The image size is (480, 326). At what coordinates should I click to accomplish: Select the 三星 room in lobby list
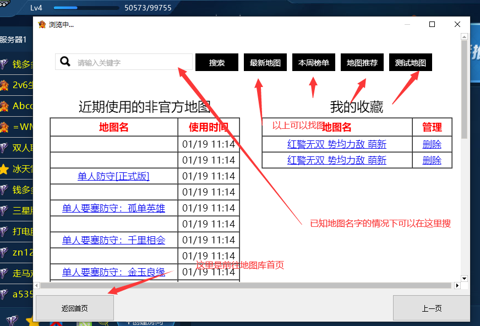click(x=17, y=210)
